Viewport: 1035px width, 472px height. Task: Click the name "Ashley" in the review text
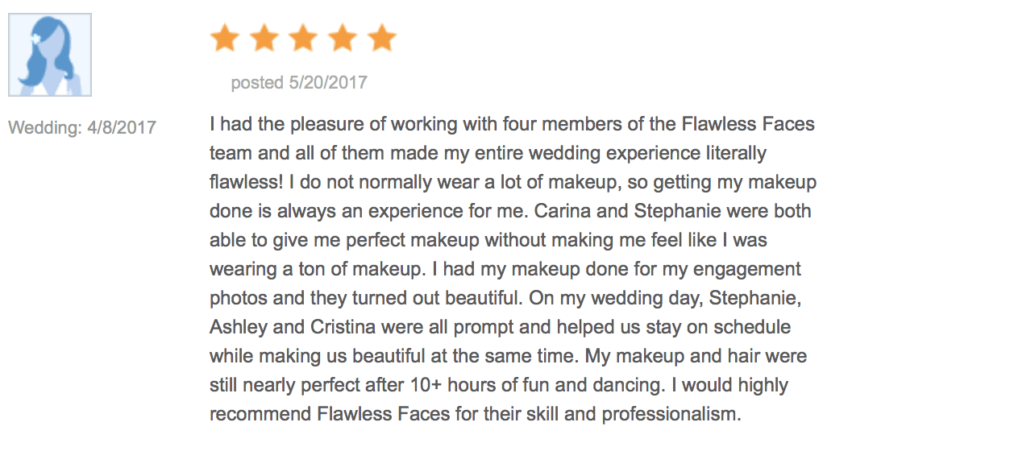coord(235,327)
